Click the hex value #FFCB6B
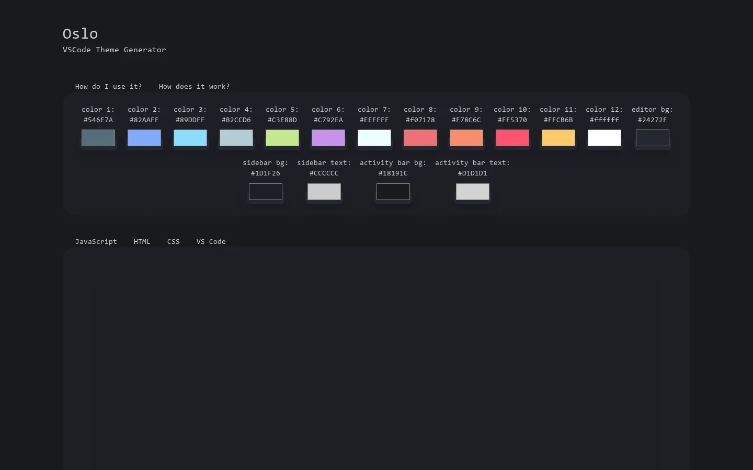The image size is (753, 470). [558, 120]
